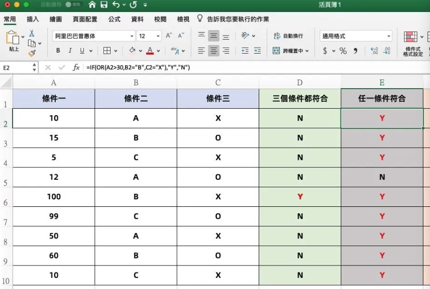
Task: Expand the paste options arrow
Action: point(23,37)
